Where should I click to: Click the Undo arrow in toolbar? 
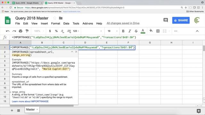(8, 31)
